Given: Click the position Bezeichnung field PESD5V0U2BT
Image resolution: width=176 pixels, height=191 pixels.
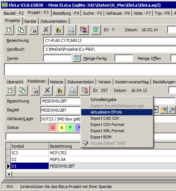Looking at the screenshot, I should [60, 101].
